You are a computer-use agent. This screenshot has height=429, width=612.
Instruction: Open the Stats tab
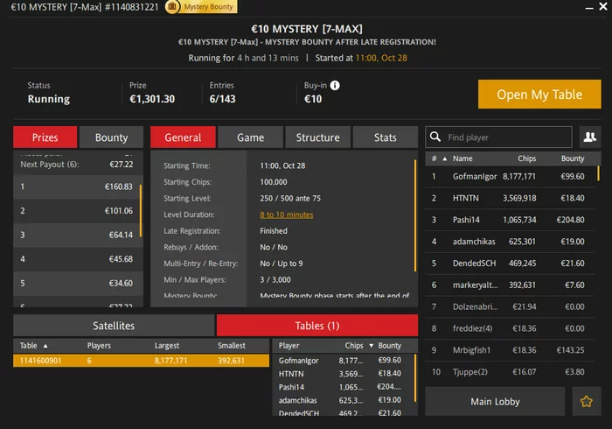coord(386,137)
